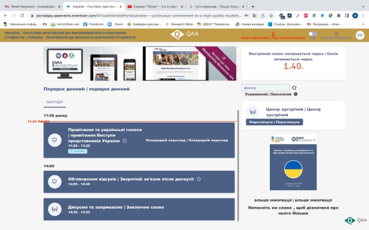Clear the filter using the X icon
Image resolution: width=369 pixels, height=230 pixels.
295,94
